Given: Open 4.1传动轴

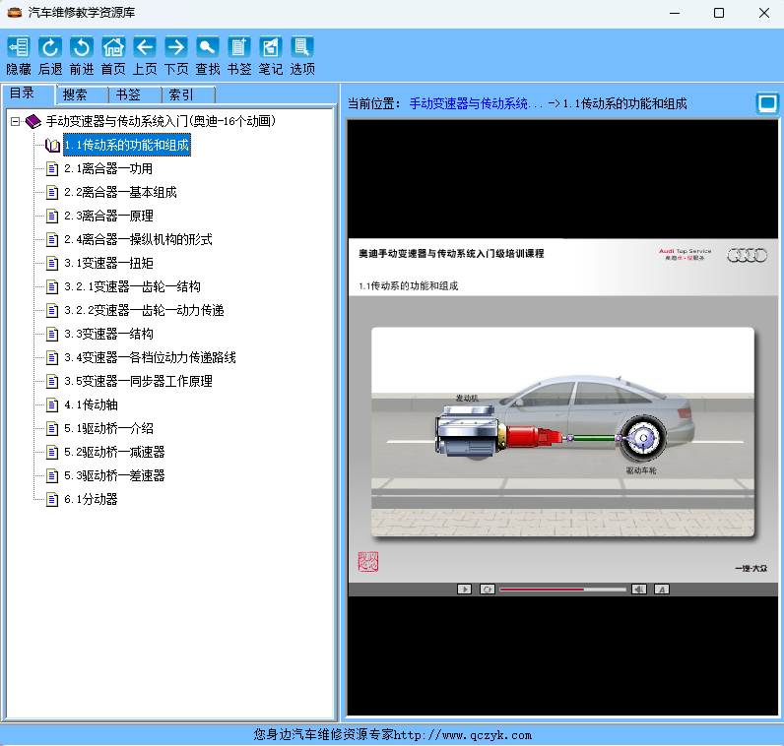Looking at the screenshot, I should pos(91,404).
